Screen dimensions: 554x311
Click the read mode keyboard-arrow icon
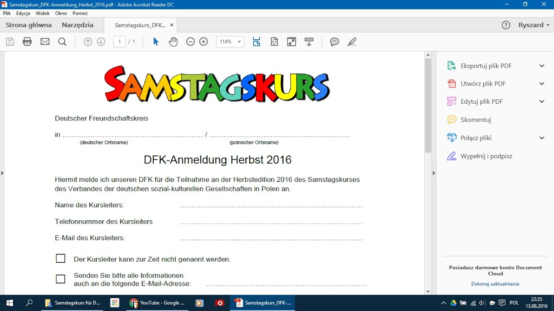[x=309, y=42]
